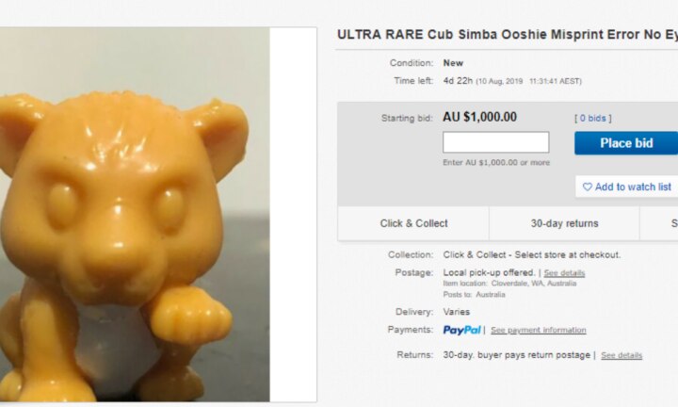Open postage See details link
This screenshot has height=407, width=678.
point(564,273)
